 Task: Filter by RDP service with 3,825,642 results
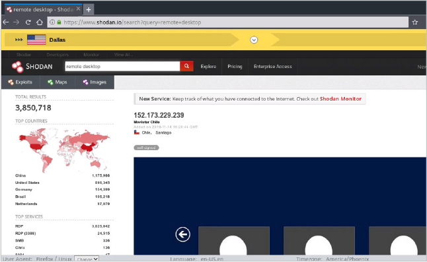(19, 226)
